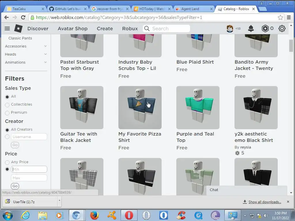Image resolution: width=295 pixels, height=221 pixels.
Task: Select the All Creators radio button
Action: click(7, 130)
